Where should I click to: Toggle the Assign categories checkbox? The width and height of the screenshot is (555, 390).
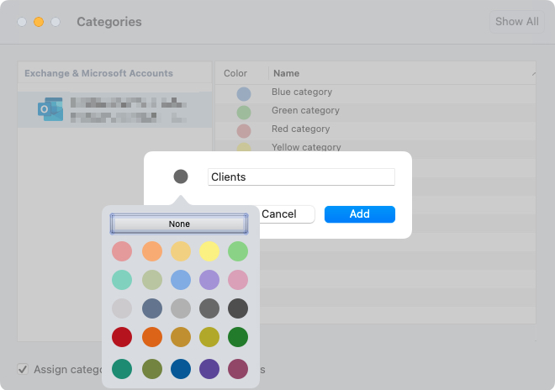pyautogui.click(x=23, y=369)
